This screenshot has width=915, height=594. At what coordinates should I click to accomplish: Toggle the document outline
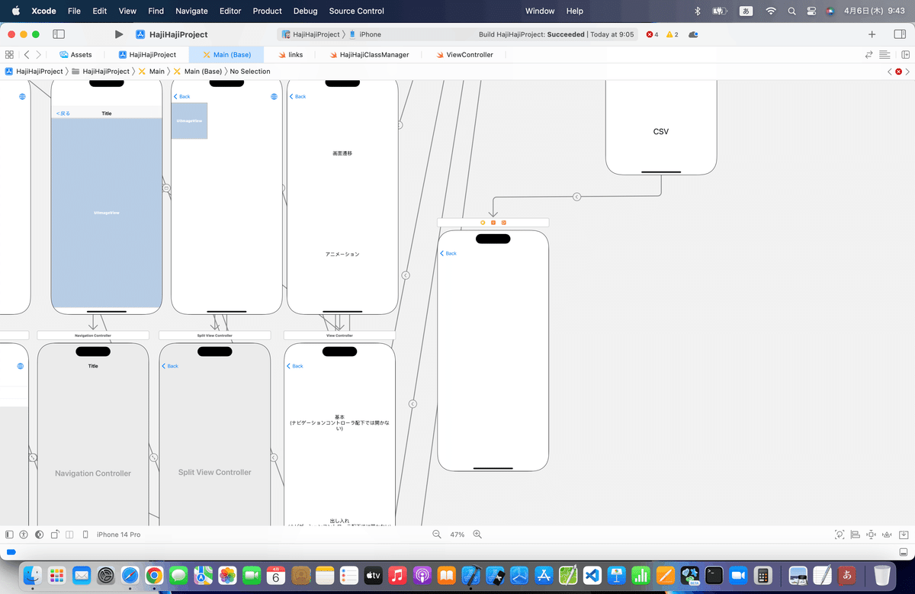point(9,535)
